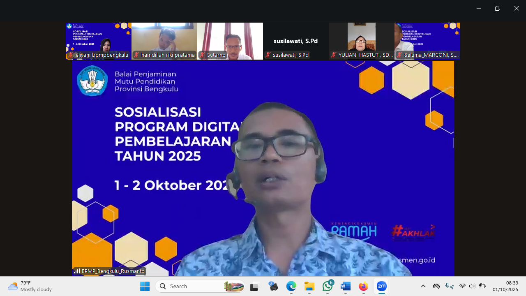Click the Windows Start button
The width and height of the screenshot is (526, 296).
tap(145, 286)
